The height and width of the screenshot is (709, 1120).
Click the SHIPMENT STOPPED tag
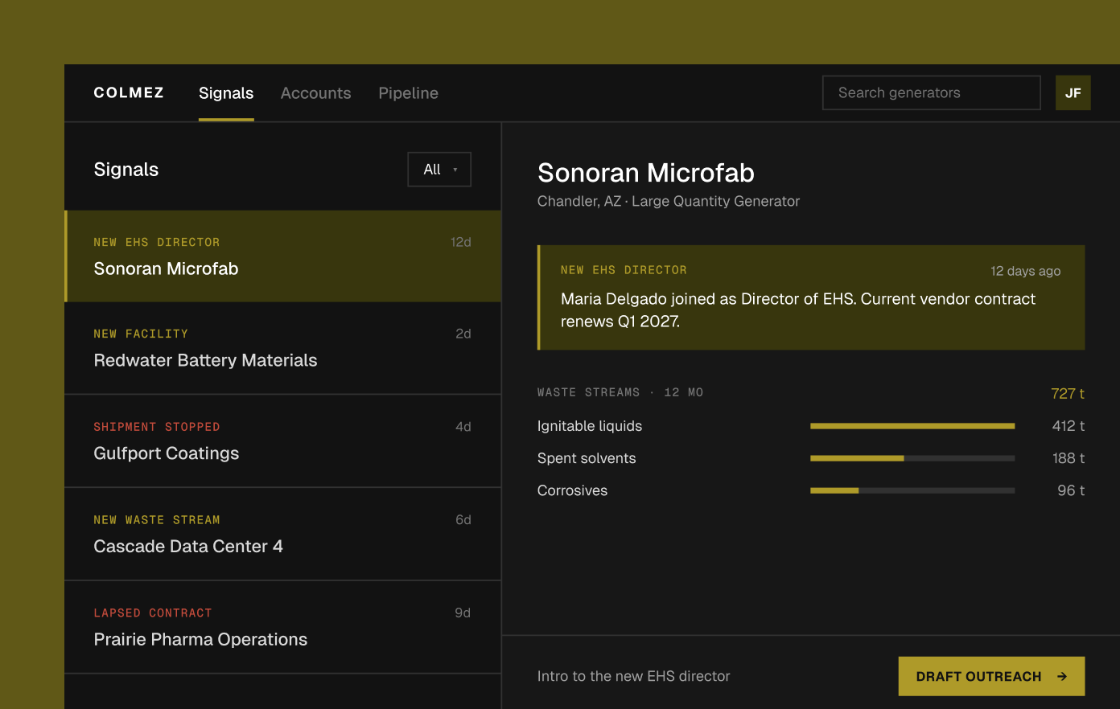pyautogui.click(x=157, y=427)
